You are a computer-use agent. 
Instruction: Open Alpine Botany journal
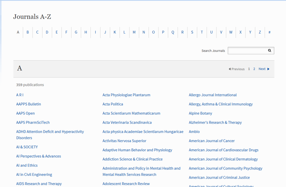coord(200,113)
